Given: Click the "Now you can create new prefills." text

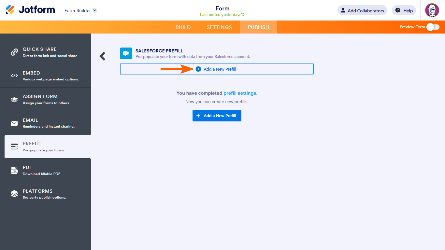Looking at the screenshot, I should (217, 102).
